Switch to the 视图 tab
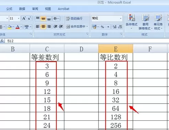This screenshot has width=169, height=130. tap(48, 9)
